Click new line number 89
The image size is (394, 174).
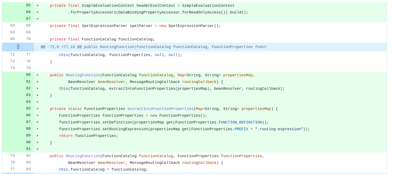(x=28, y=136)
